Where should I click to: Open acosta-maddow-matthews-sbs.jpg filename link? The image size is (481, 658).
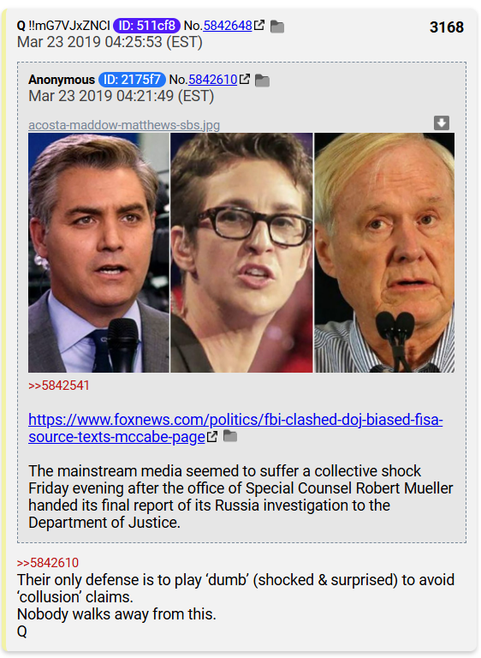click(x=124, y=125)
